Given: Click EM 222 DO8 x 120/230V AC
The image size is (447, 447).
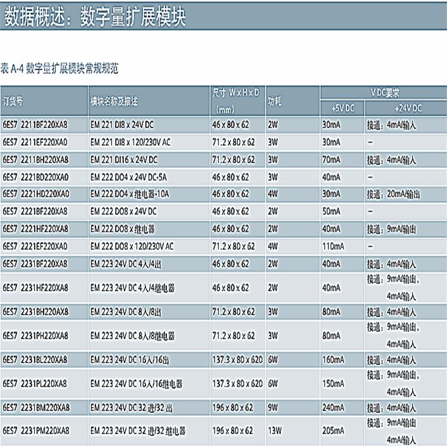Looking at the screenshot, I should 132,246.
